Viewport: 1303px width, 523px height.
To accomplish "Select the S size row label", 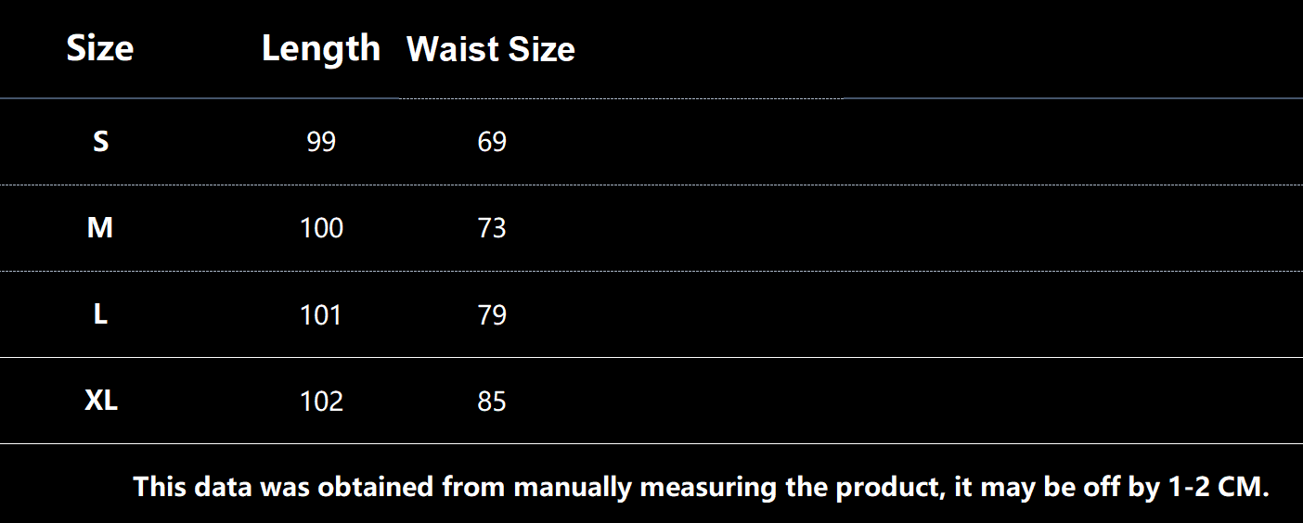I will [x=100, y=142].
